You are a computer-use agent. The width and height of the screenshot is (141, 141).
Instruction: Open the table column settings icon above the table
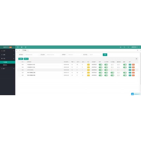coord(136,59)
